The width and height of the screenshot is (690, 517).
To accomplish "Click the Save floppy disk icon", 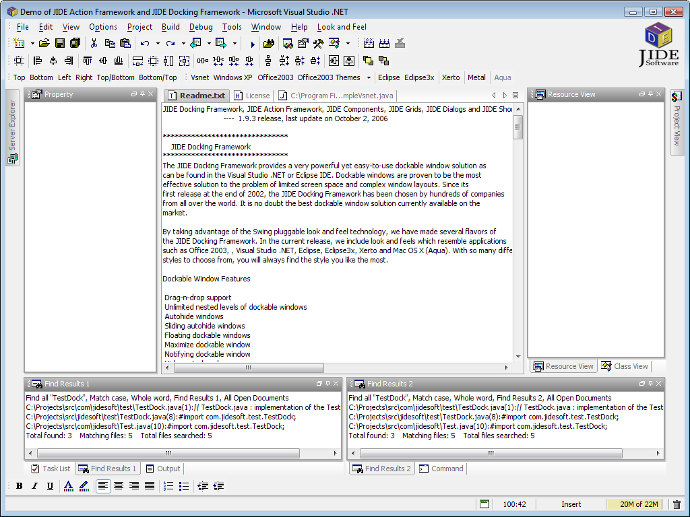I will [x=60, y=43].
